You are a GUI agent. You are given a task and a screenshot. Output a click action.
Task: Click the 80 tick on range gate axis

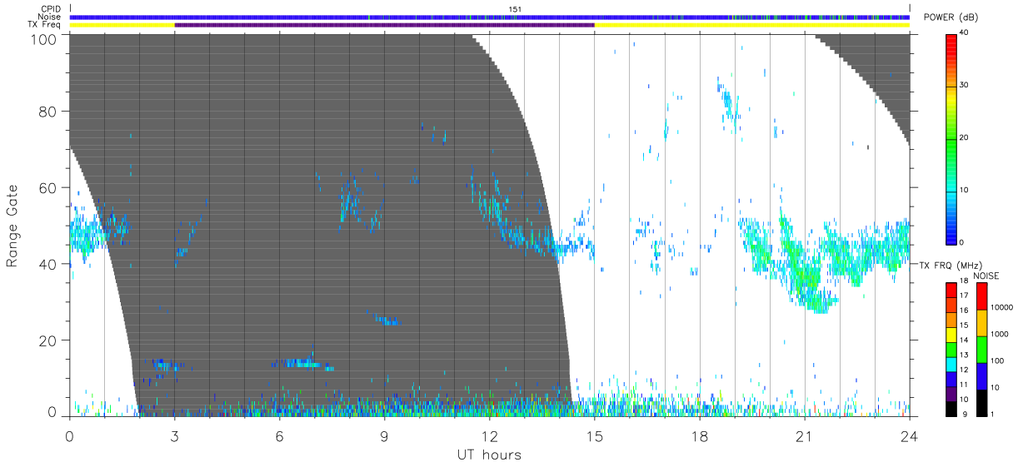[49, 112]
